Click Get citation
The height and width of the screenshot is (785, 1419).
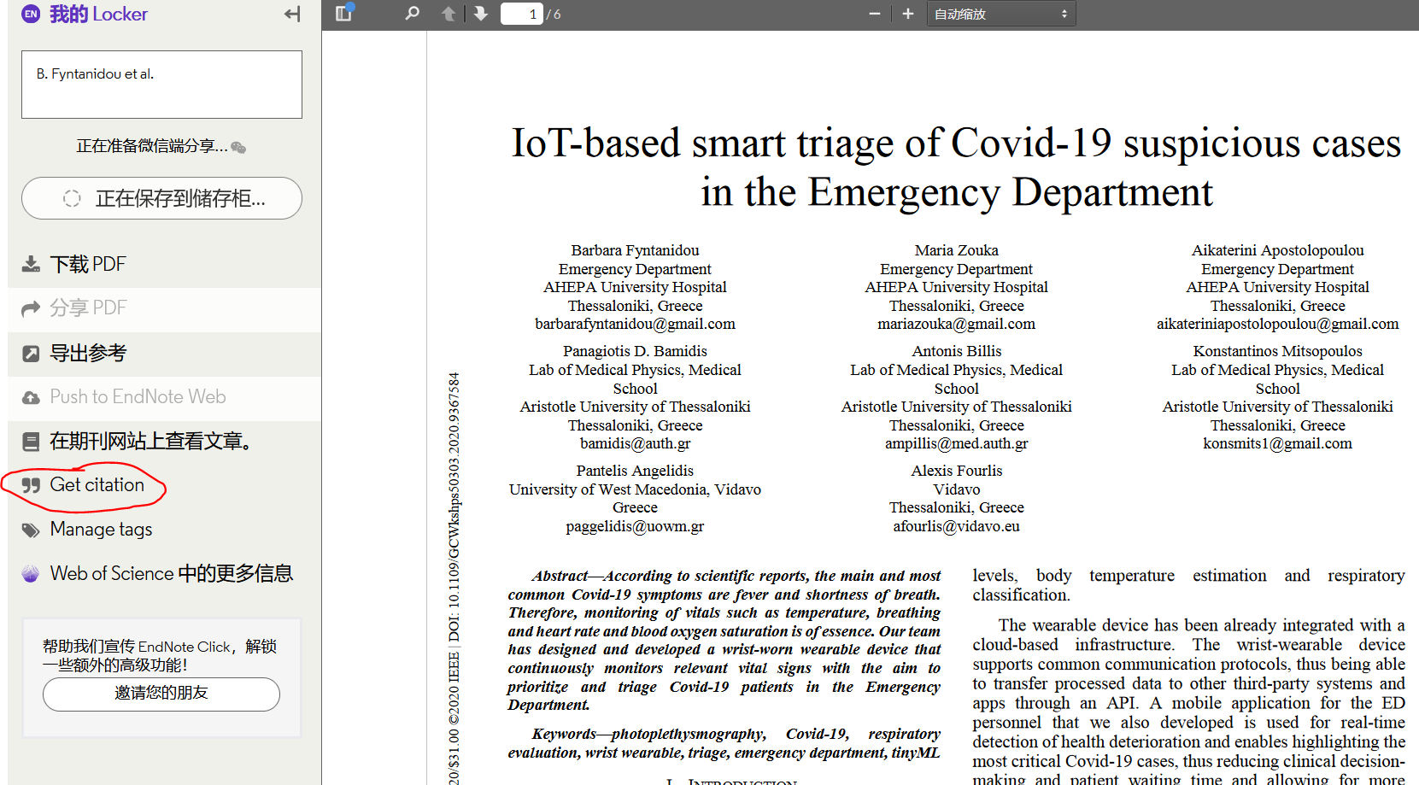coord(97,485)
